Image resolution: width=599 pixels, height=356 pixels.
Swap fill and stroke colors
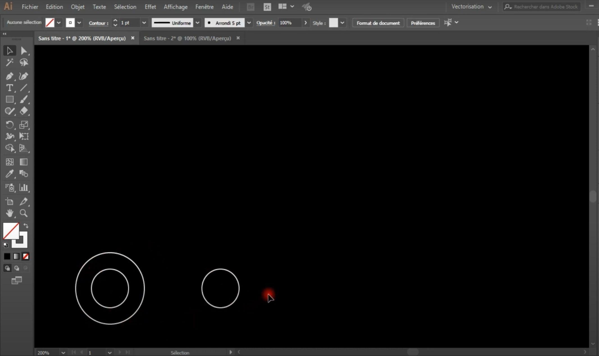(x=26, y=226)
